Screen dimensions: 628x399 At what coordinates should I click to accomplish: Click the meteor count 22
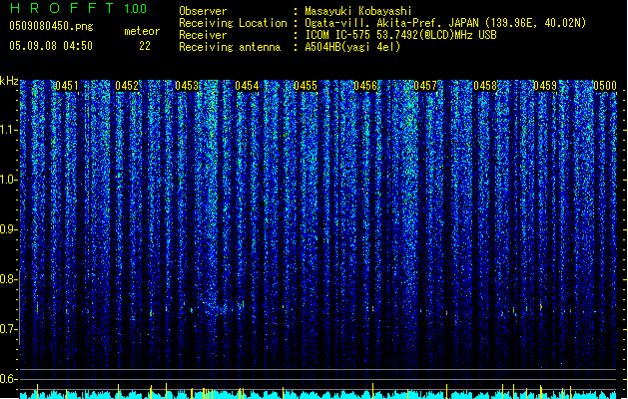(145, 46)
